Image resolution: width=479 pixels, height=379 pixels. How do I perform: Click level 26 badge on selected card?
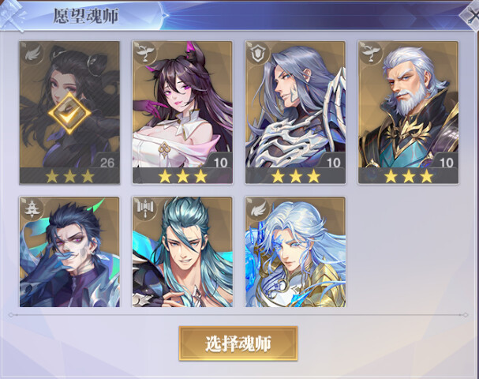tap(107, 162)
